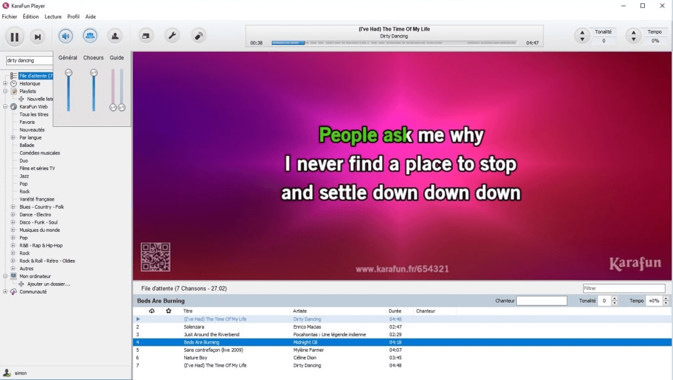Expand the Blues - Country - Folk category
The width and height of the screenshot is (673, 380).
(13, 207)
